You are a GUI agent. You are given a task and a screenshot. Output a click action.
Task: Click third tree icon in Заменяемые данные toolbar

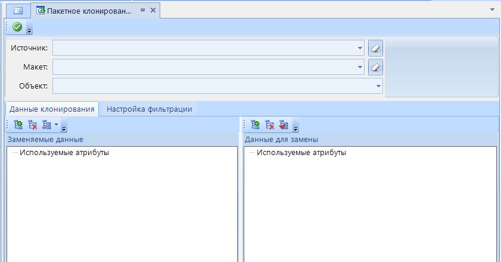point(46,125)
